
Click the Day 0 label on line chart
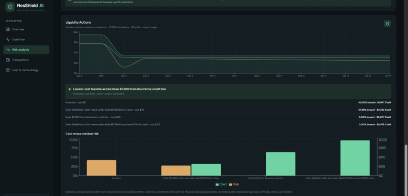(x=79, y=76)
